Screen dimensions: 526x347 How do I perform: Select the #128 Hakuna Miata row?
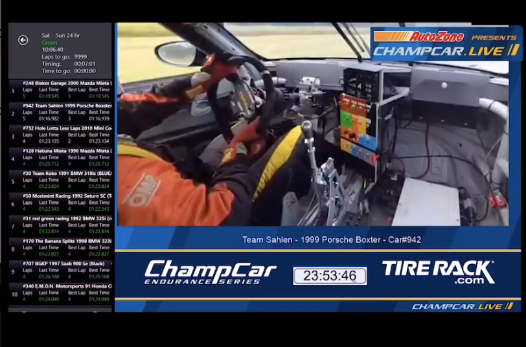pos(60,158)
